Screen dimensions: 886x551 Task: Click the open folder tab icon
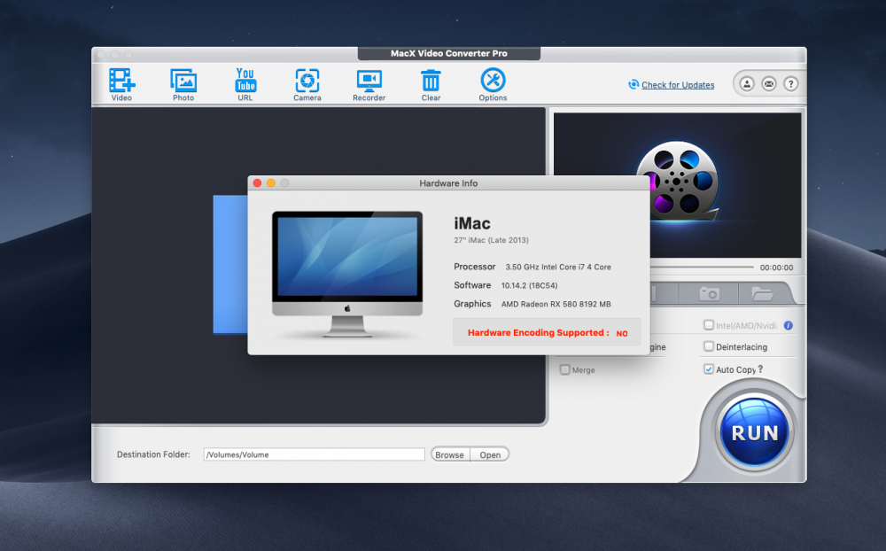pos(762,294)
